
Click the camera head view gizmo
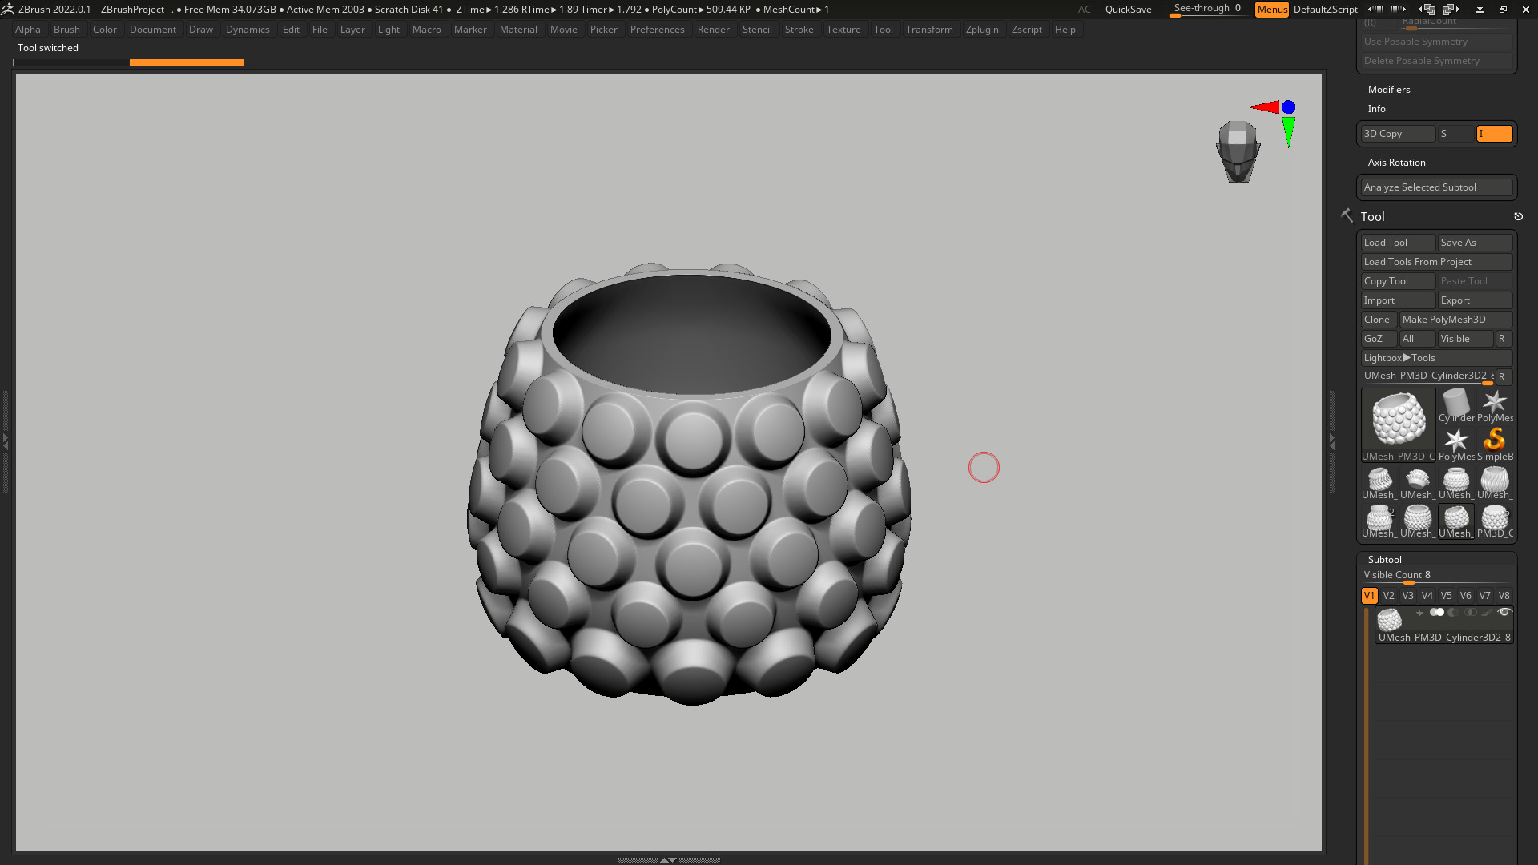1238,151
